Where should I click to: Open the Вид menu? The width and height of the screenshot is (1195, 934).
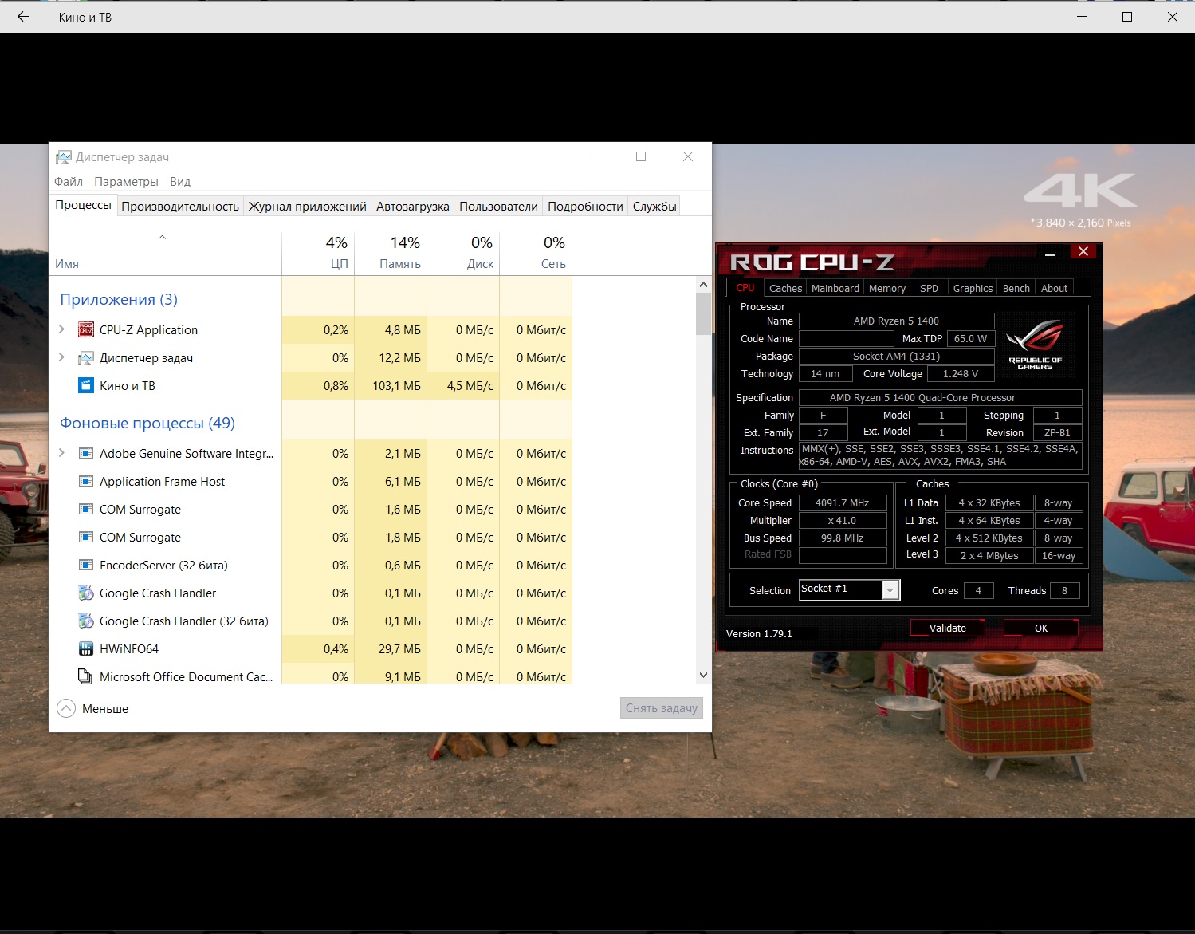pyautogui.click(x=180, y=182)
